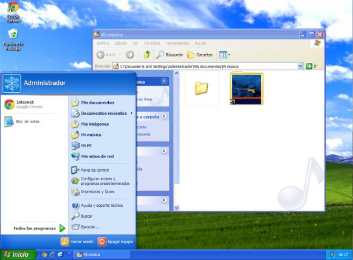
Task: Launch Internet Explorer from quick launch bar
Action: (52, 255)
